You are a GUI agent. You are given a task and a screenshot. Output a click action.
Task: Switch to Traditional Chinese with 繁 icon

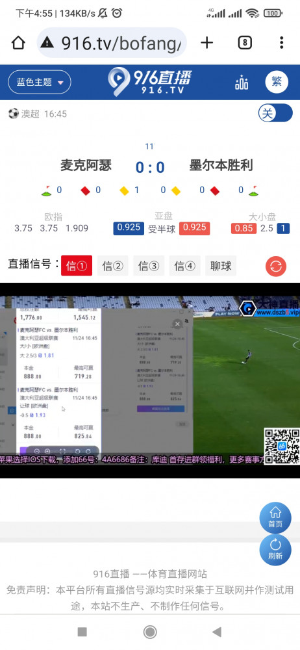point(277,82)
